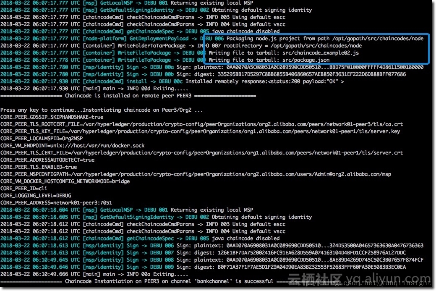Click the 06:07:18.604 GetLocalMSP DEBU 001 line
This screenshot has width=436, height=291.
coord(127,210)
